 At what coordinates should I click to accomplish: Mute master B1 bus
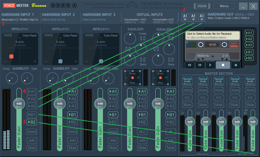click(x=234, y=105)
